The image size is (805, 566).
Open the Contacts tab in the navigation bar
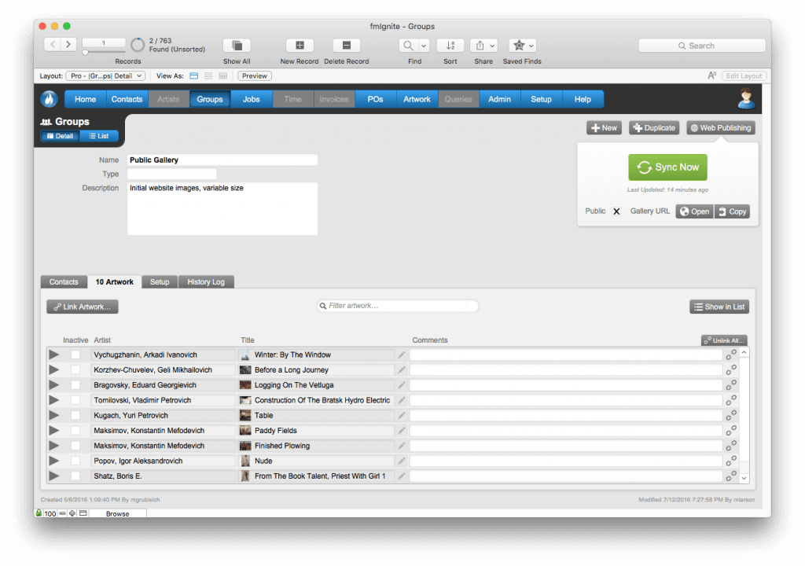click(x=127, y=98)
